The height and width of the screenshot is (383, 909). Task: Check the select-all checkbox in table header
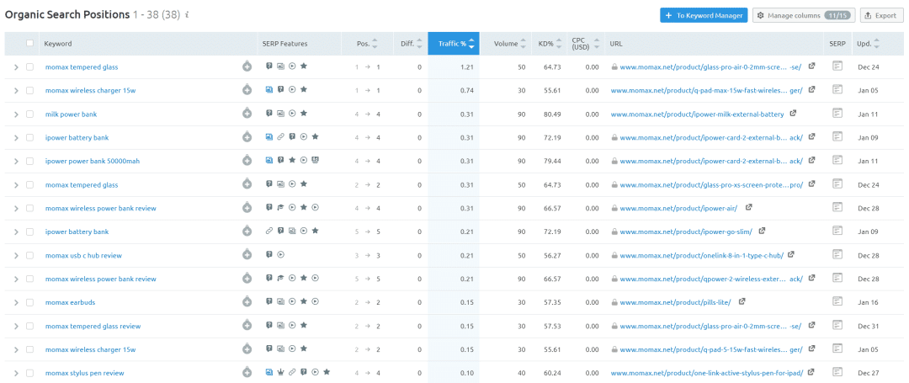pos(30,44)
